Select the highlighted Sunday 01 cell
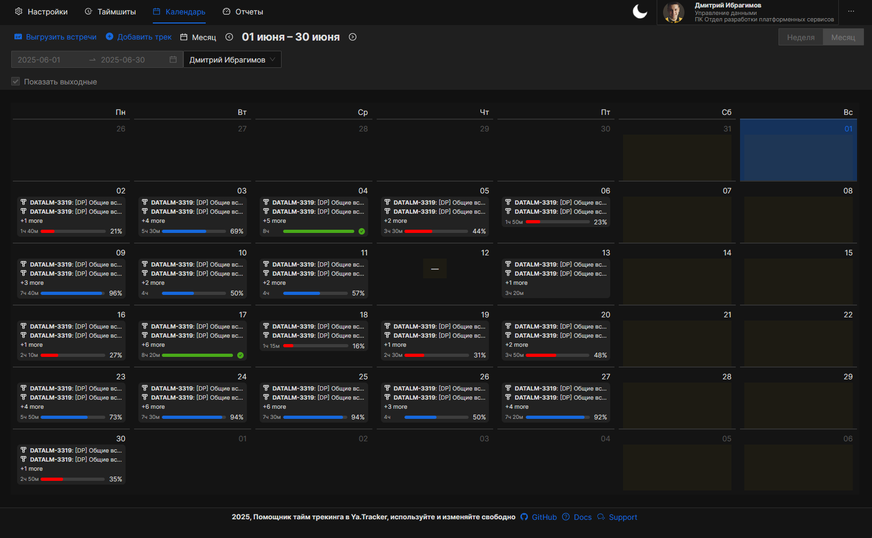The height and width of the screenshot is (538, 872). [x=798, y=150]
